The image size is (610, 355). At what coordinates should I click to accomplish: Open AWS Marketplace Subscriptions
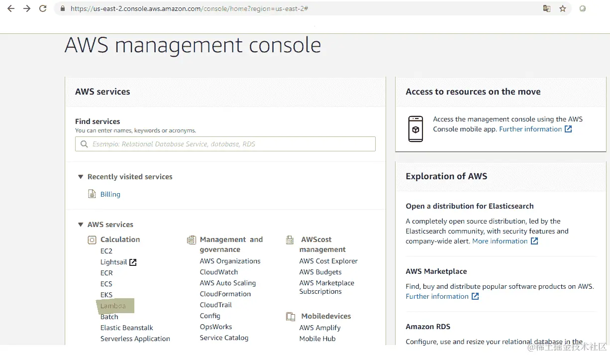click(327, 287)
